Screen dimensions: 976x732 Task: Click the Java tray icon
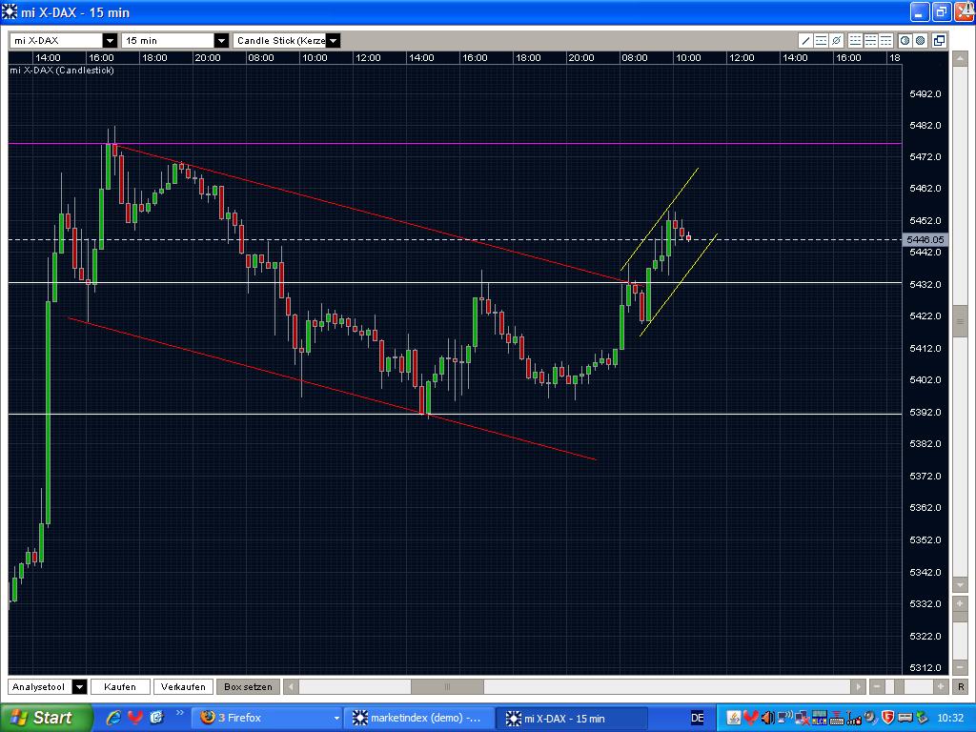[734, 718]
